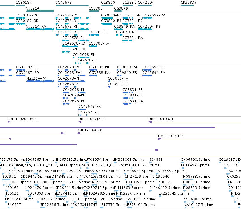Select the CG3788 gene label
This screenshot has height=209, width=241.
click(95, 8)
